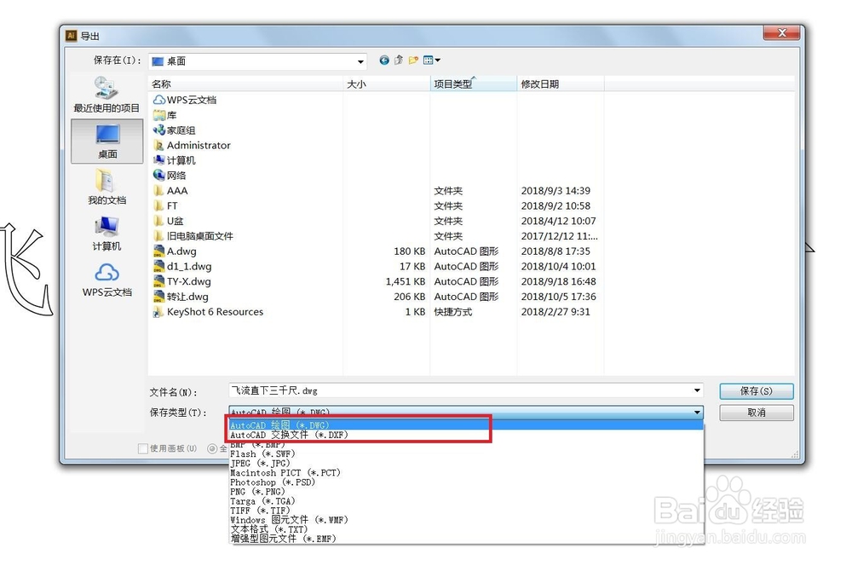Select the 转让.dwg file
This screenshot has width=852, height=566.
click(181, 297)
